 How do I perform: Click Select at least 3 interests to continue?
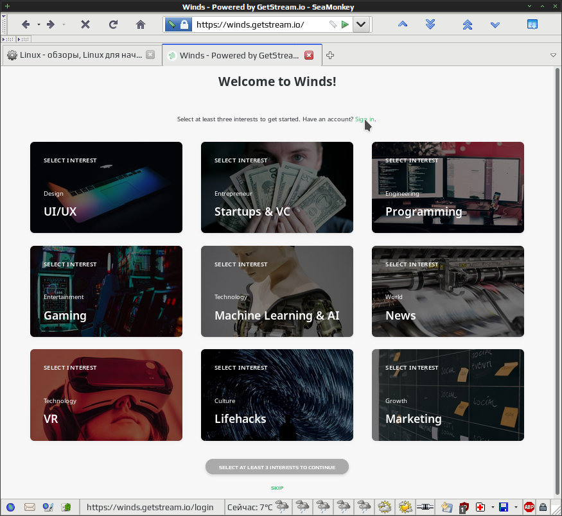[277, 467]
